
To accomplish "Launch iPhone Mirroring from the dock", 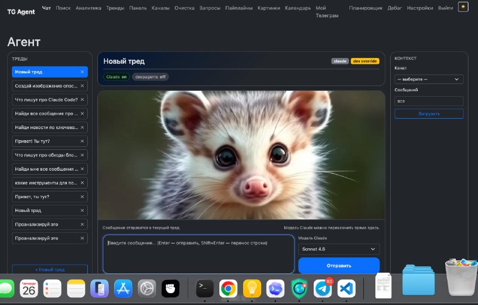I will point(99,288).
